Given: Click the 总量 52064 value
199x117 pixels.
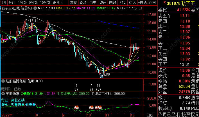Looking at the screenshot, I should pyautogui.click(x=184, y=87).
